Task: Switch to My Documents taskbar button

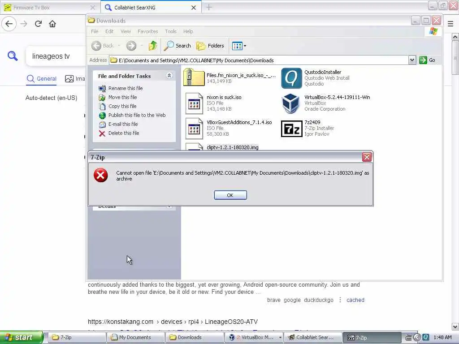Action: (135, 337)
